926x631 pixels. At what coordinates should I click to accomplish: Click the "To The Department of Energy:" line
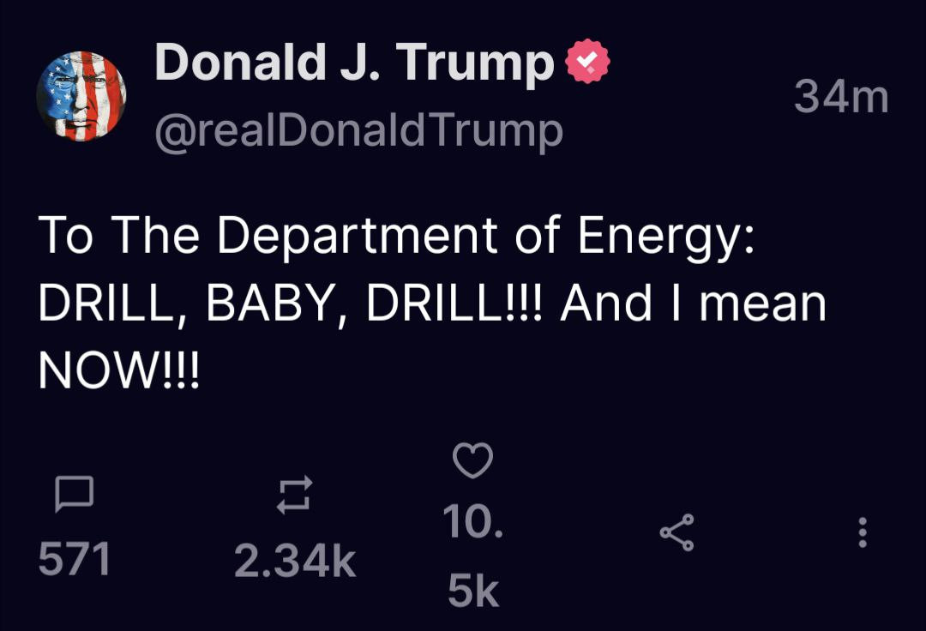point(395,236)
